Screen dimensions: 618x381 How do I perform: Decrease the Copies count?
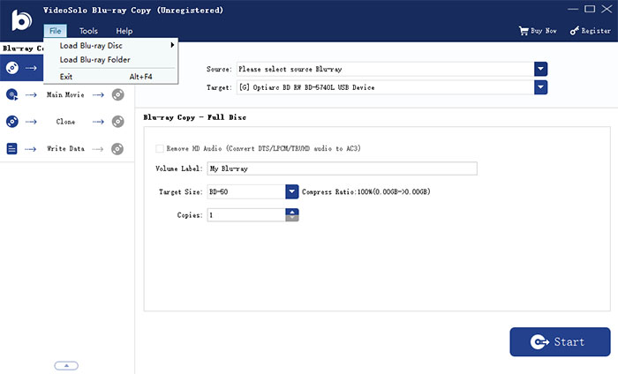(292, 218)
